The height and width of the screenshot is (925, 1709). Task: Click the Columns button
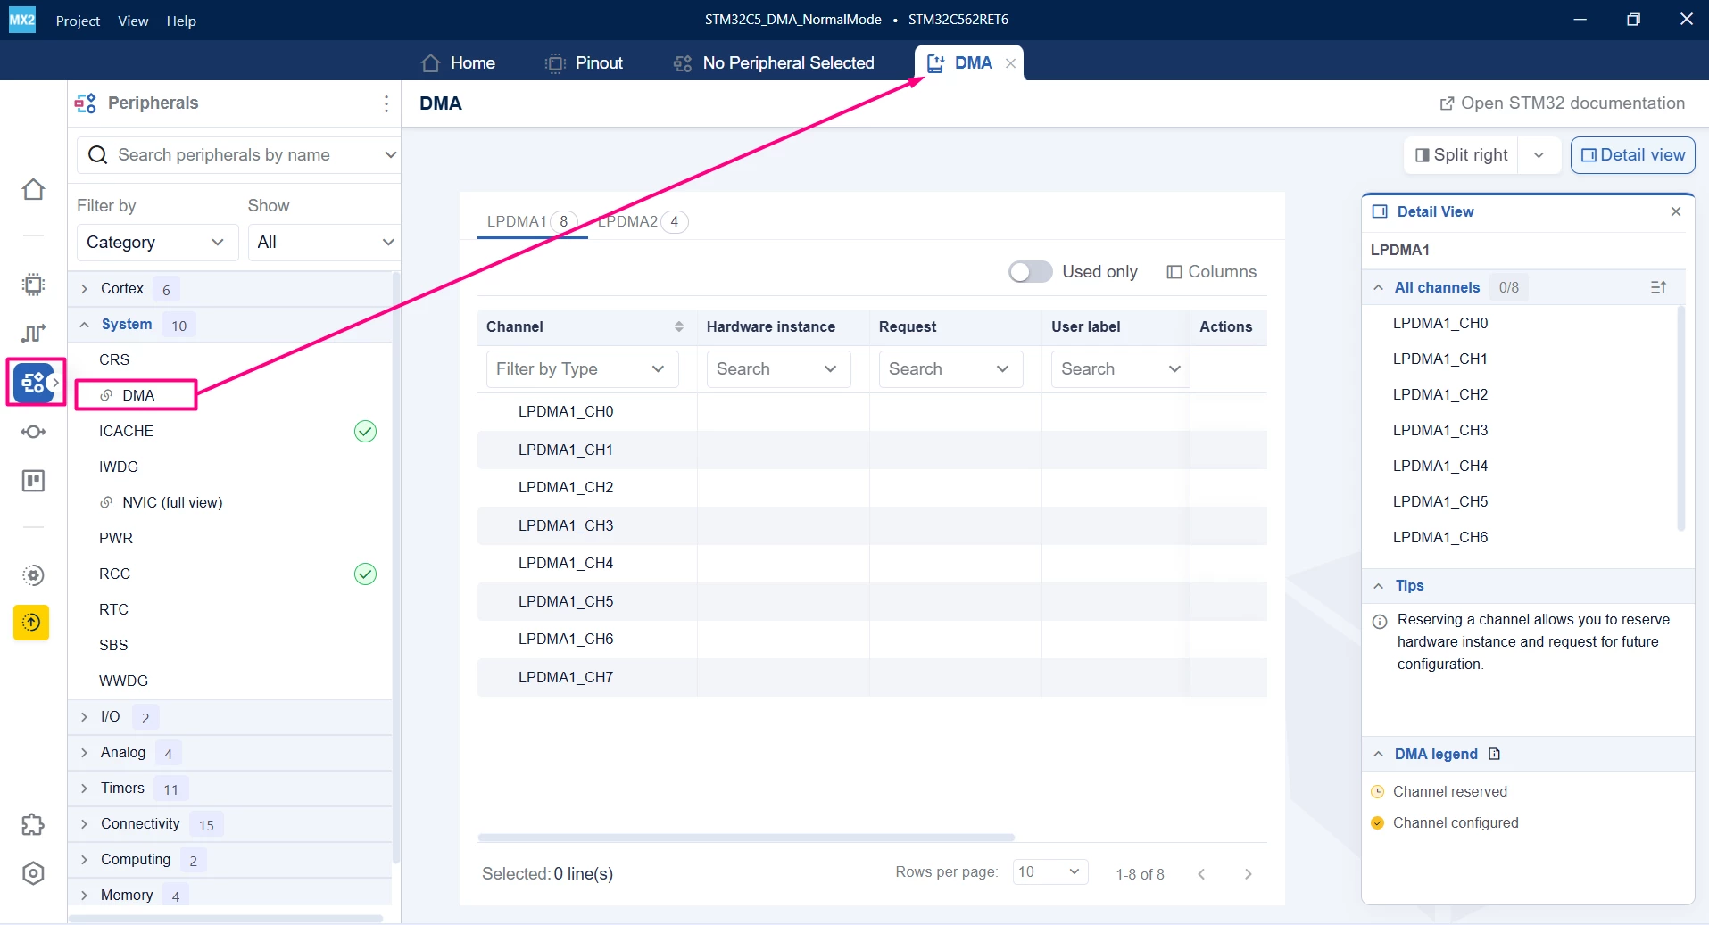(x=1211, y=272)
